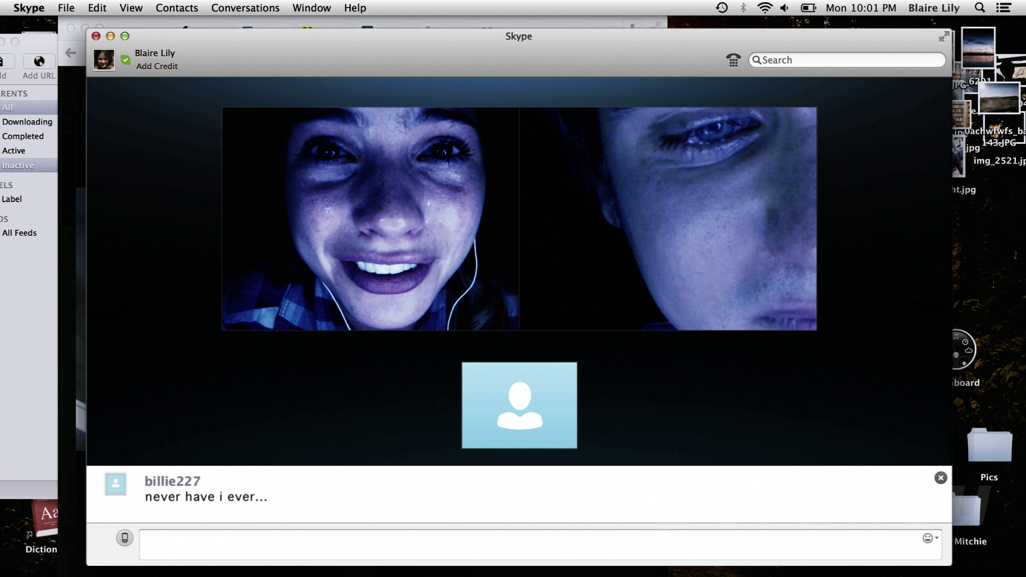
Task: Open the Wi-Fi status menu
Action: point(765,8)
